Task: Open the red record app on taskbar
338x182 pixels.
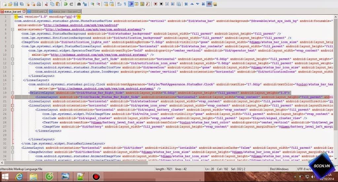Action: click(96, 177)
